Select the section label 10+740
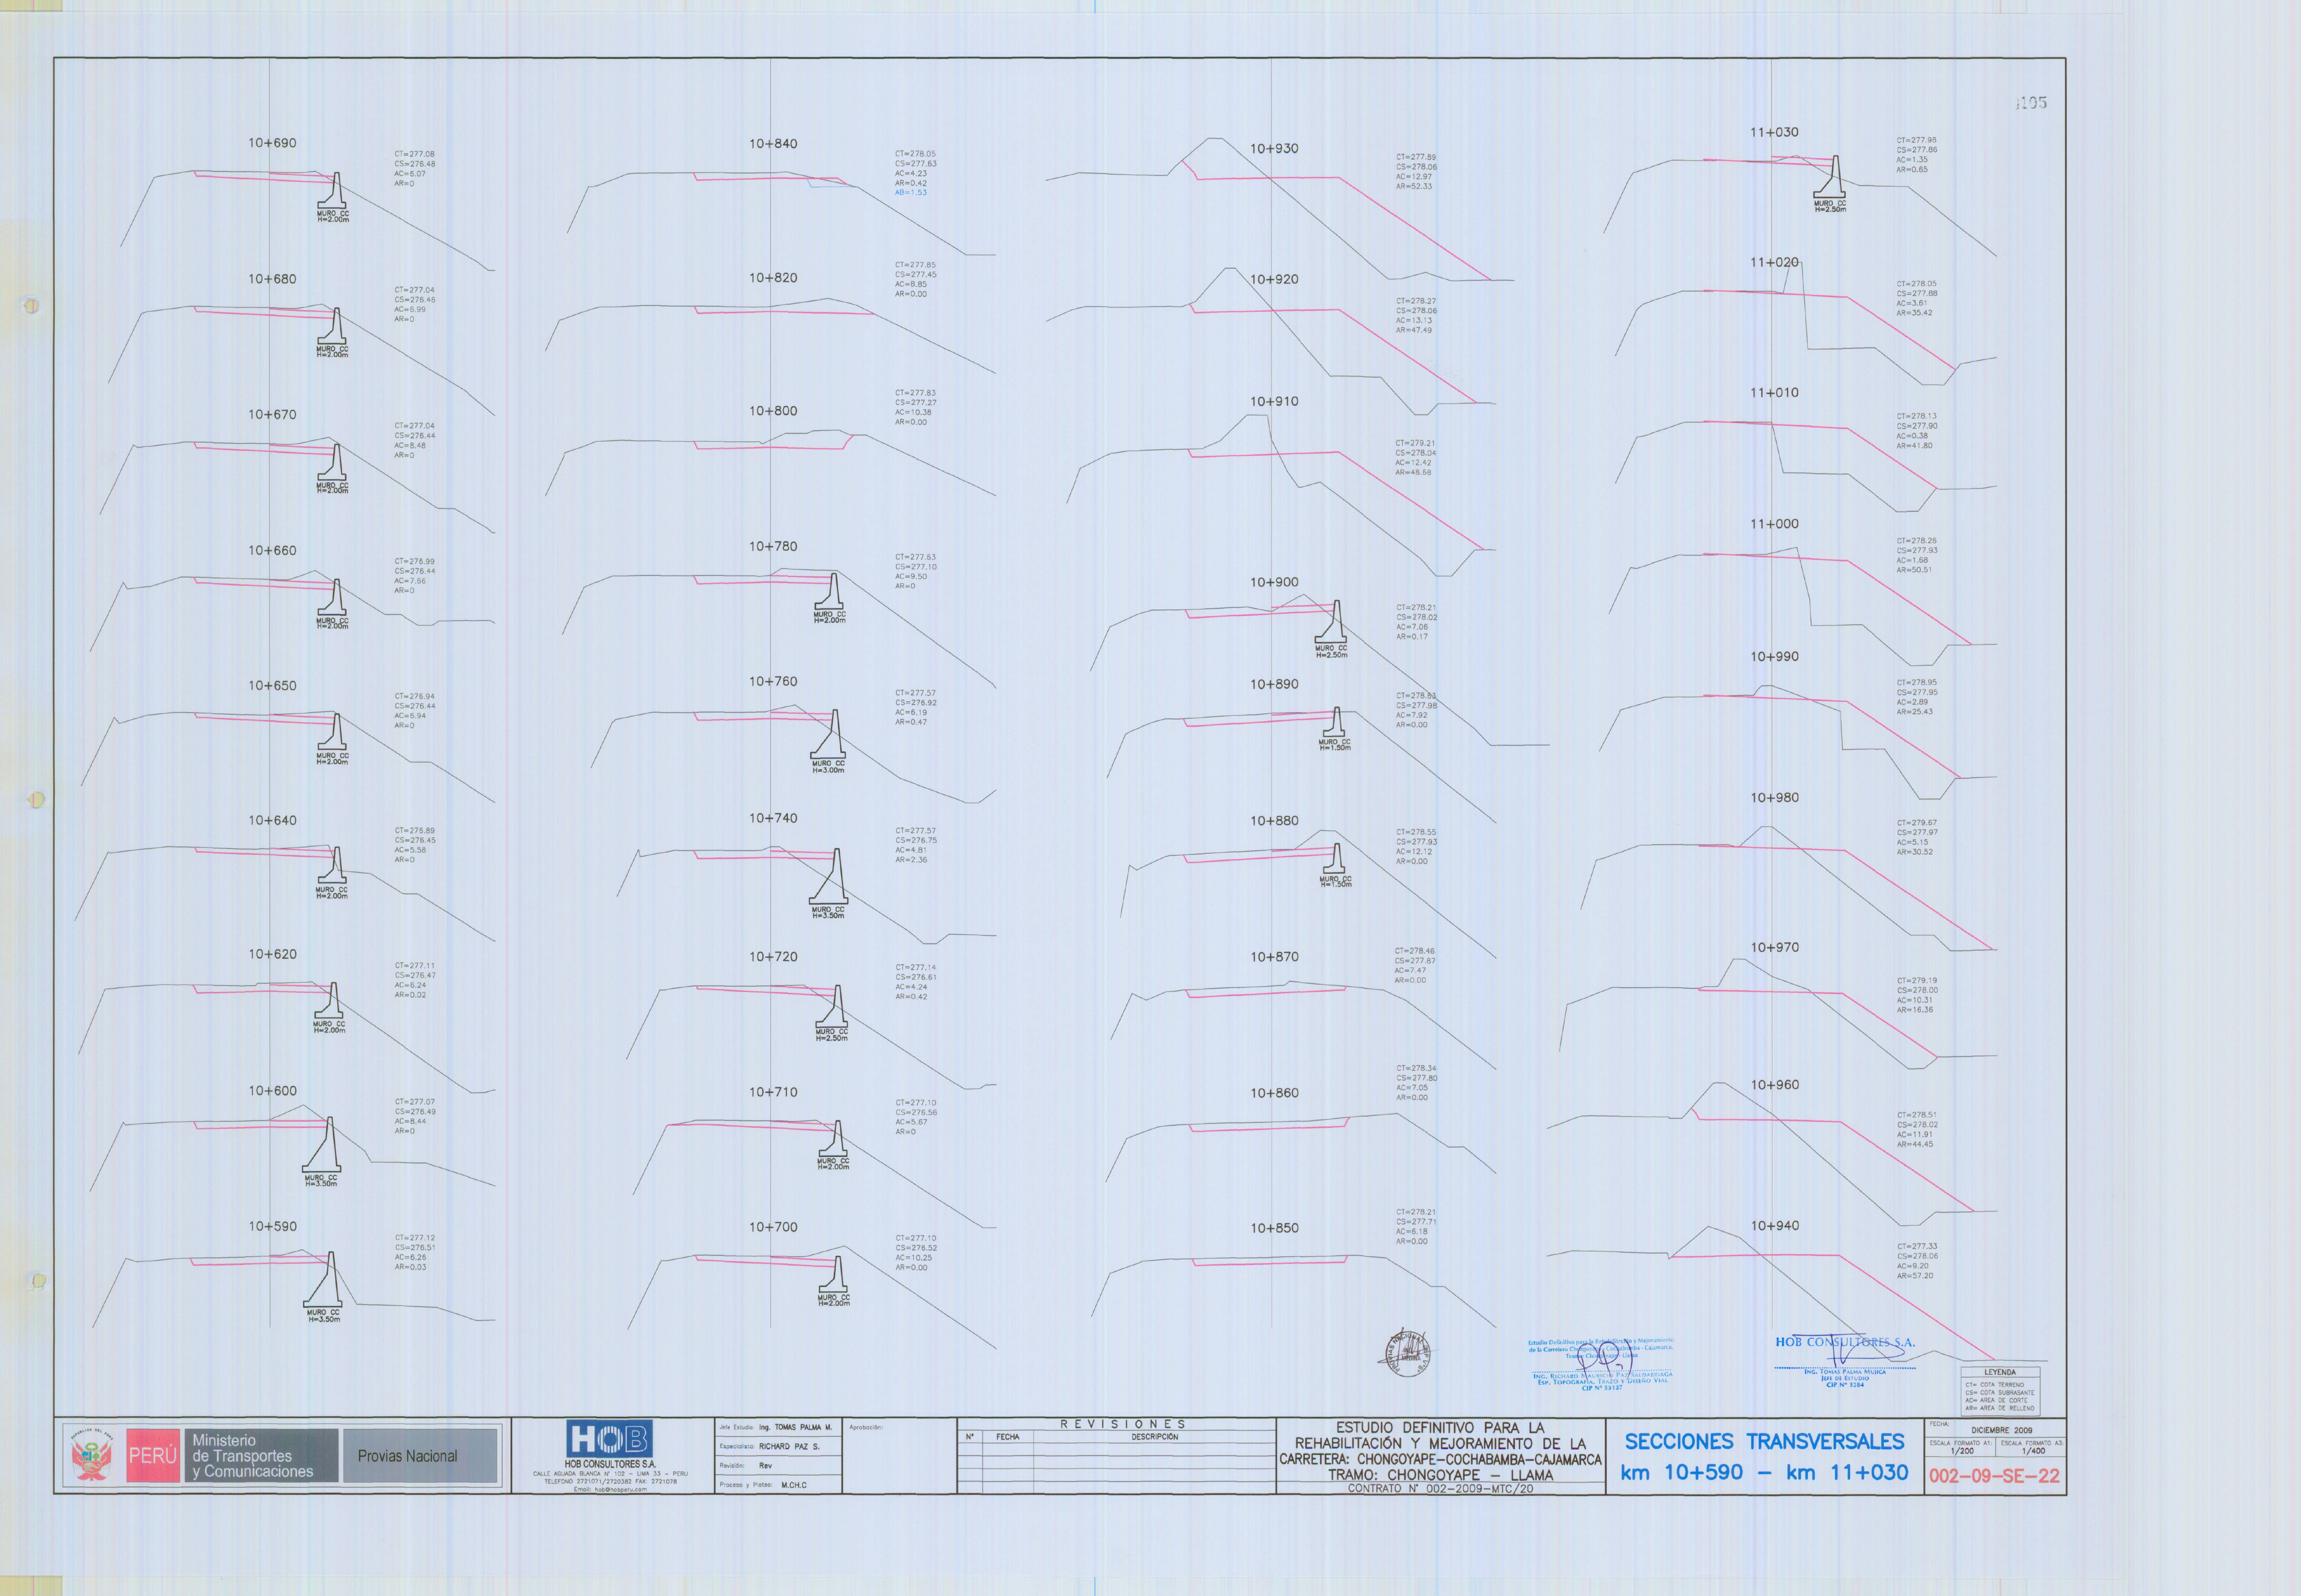 pos(773,818)
